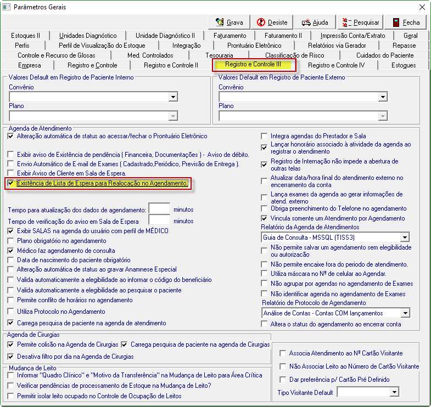Click the Tempo de verificação do aviso field
The height and width of the screenshot is (407, 431).
click(159, 221)
